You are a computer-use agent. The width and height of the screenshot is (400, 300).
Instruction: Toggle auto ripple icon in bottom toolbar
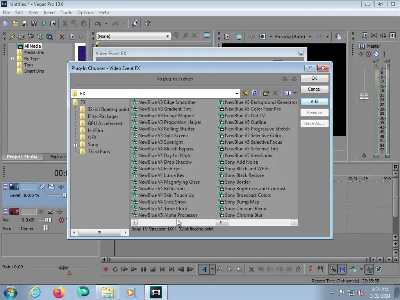353,269
